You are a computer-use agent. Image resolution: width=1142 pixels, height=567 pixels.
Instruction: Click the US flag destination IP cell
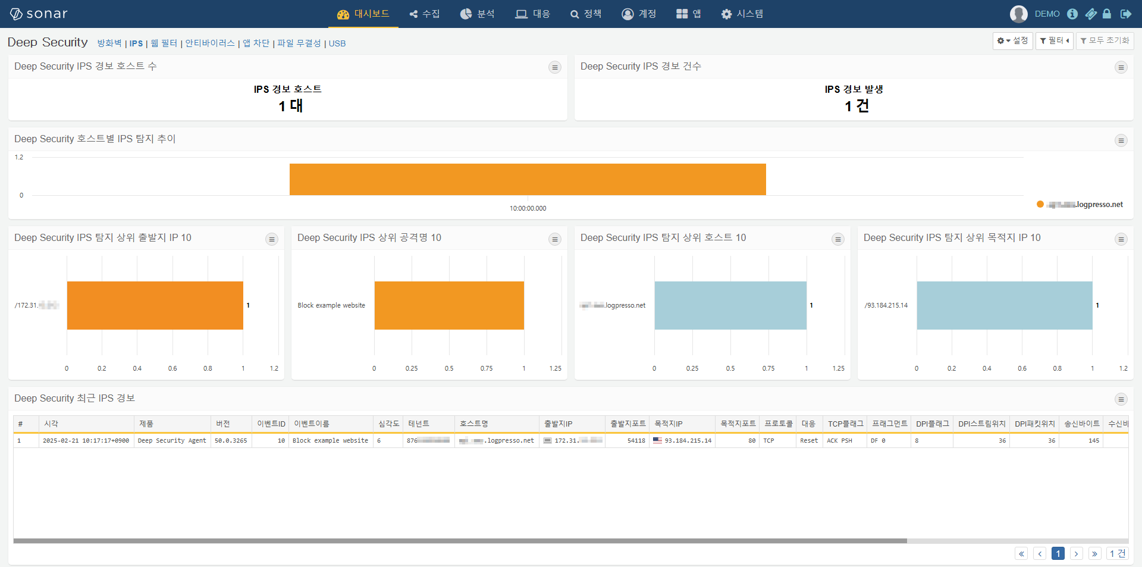click(682, 441)
